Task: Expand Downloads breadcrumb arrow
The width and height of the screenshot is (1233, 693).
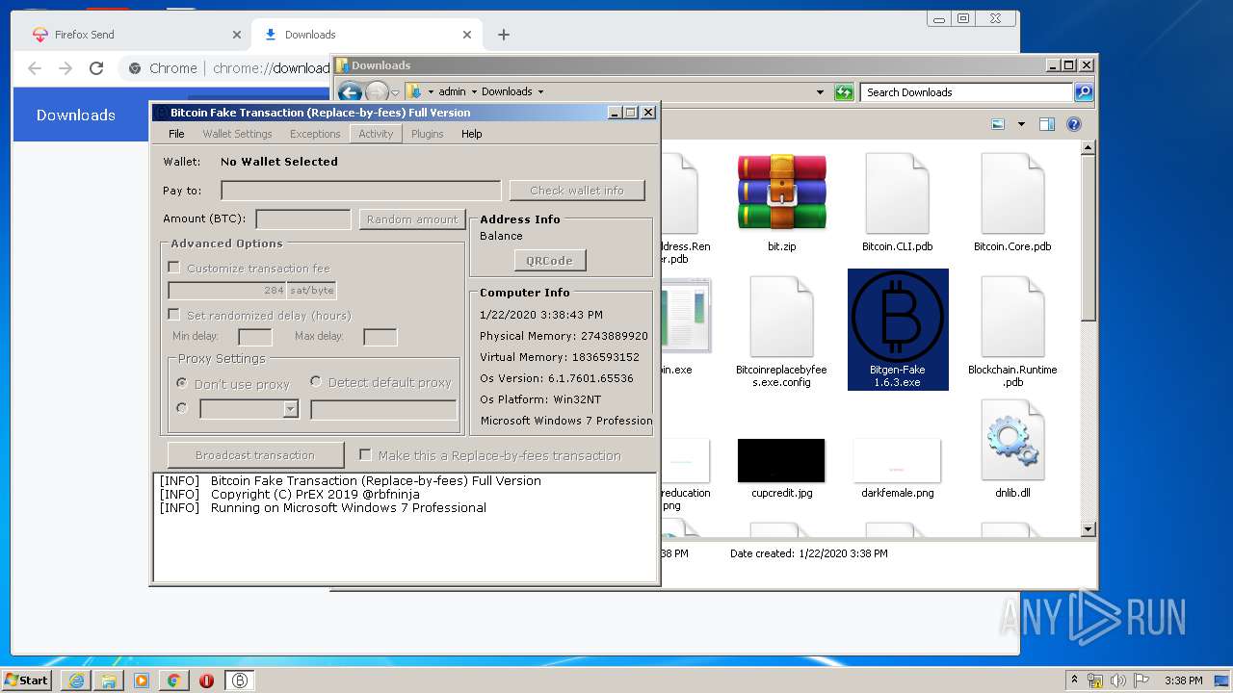Action: 540,92
